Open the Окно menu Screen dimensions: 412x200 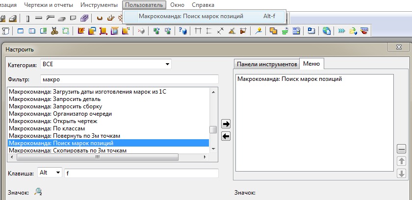177,5
